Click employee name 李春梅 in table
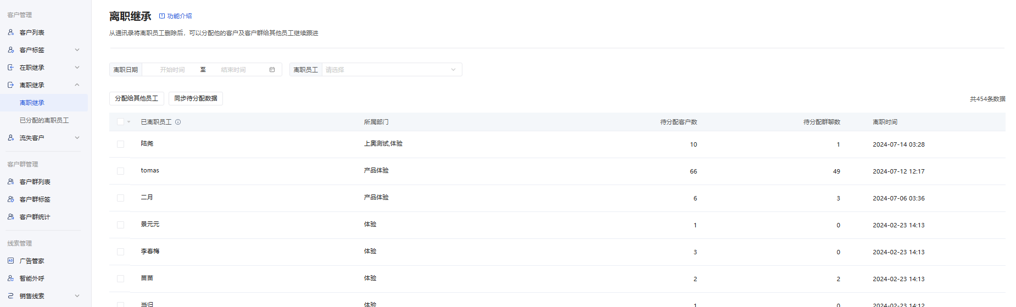 (x=150, y=251)
